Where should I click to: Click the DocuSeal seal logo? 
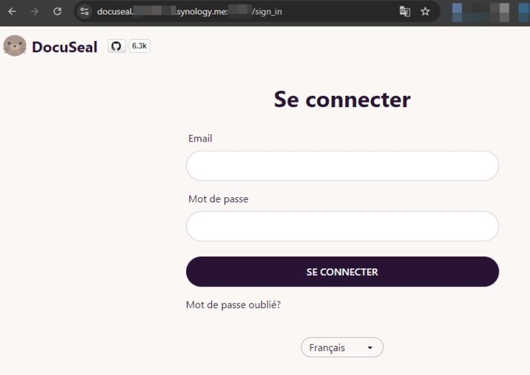tap(15, 46)
